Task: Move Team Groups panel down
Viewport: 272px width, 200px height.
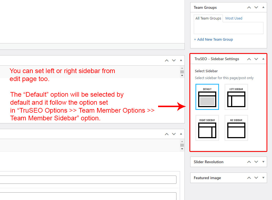Action: click(x=256, y=7)
